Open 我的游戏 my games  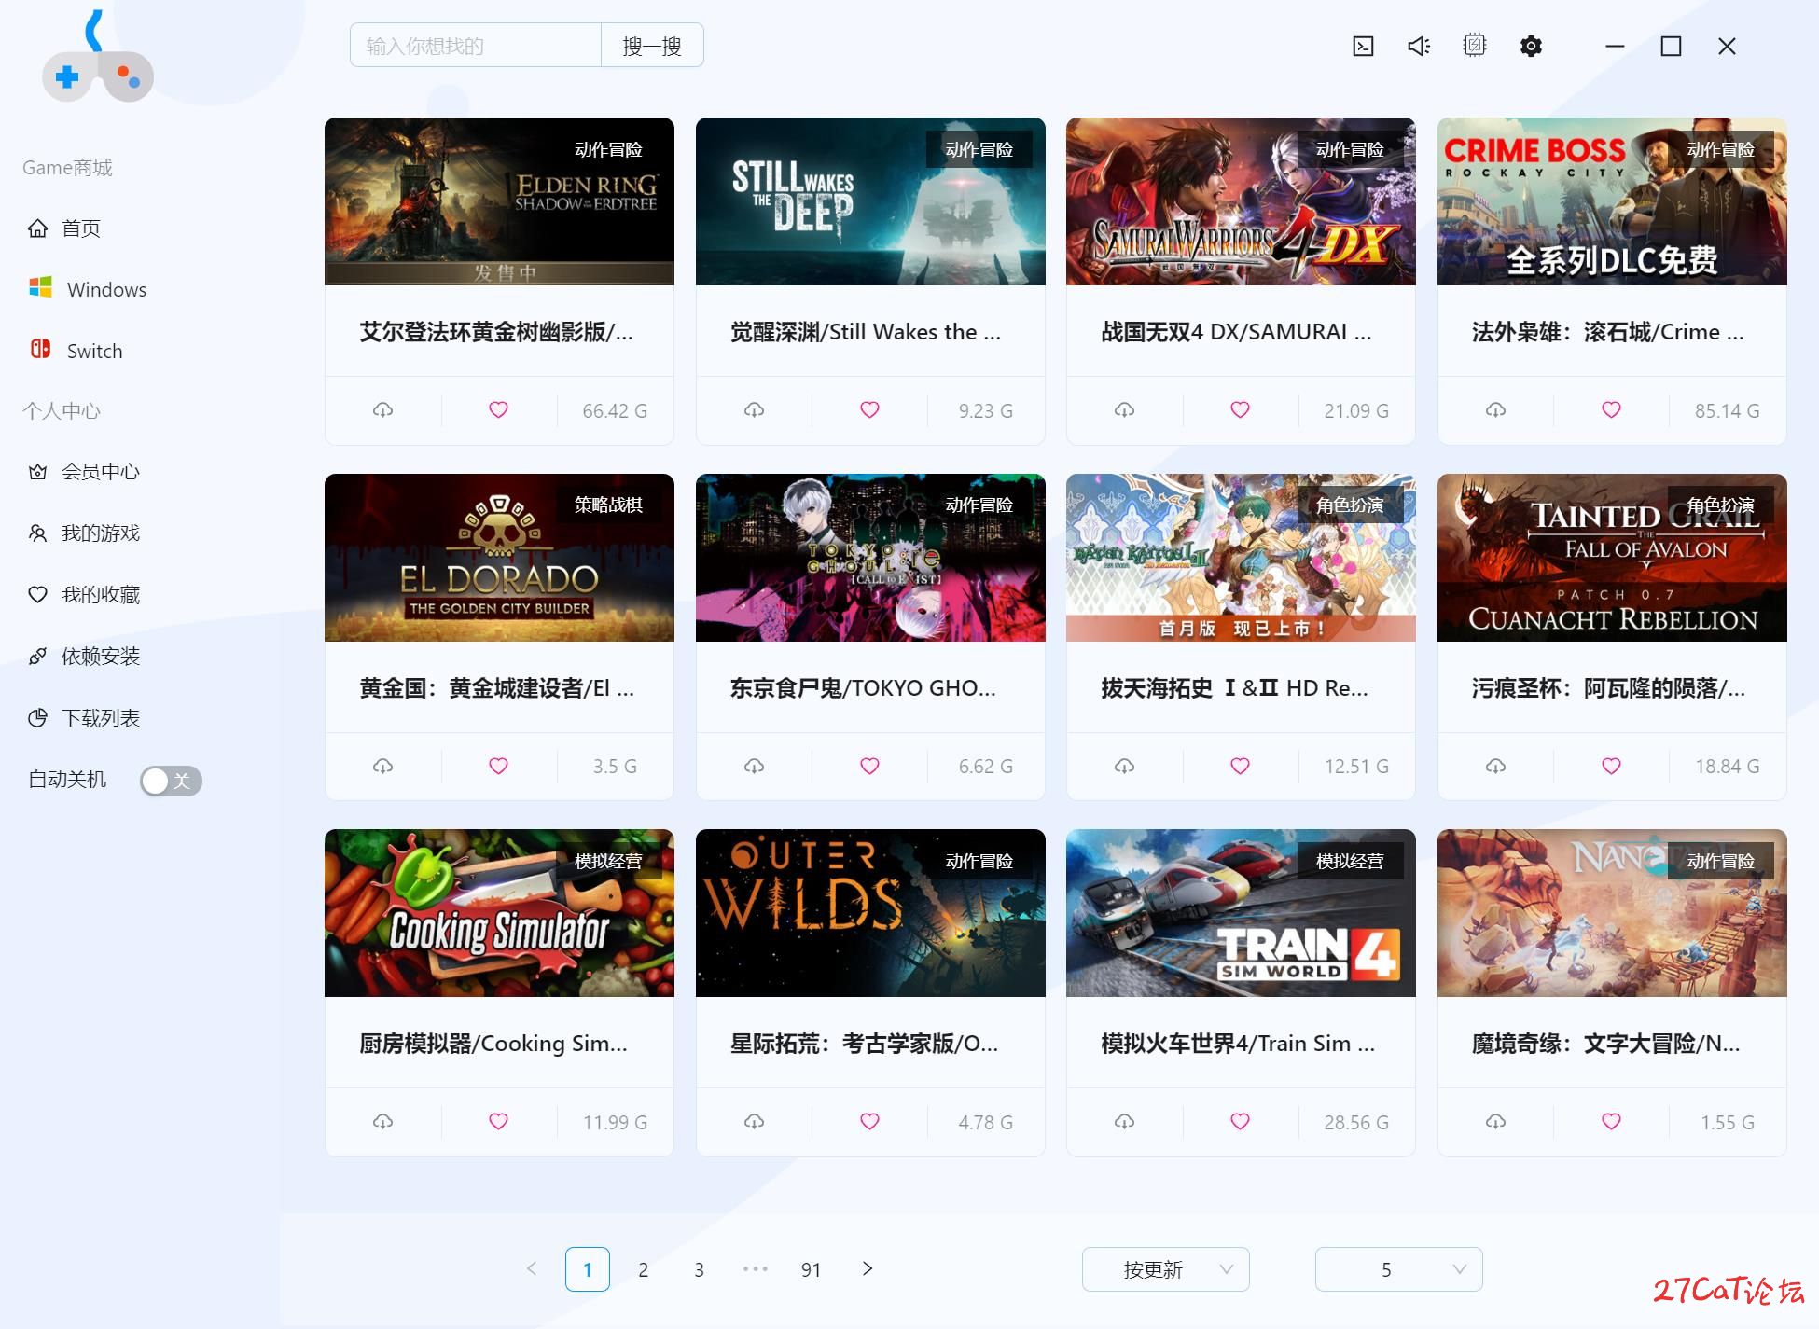coord(84,533)
